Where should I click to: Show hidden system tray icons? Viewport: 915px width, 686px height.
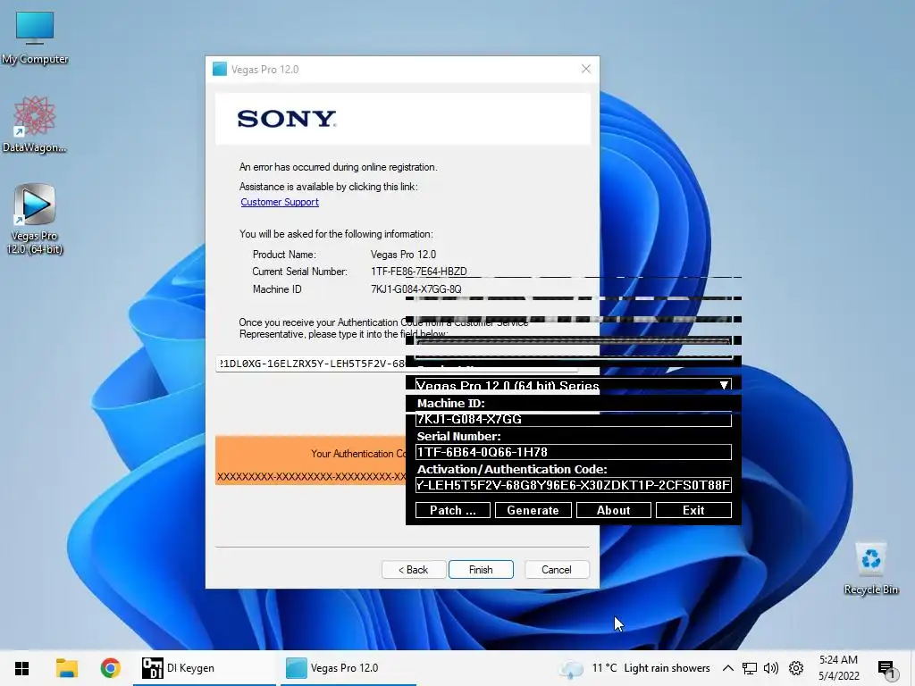(x=727, y=668)
